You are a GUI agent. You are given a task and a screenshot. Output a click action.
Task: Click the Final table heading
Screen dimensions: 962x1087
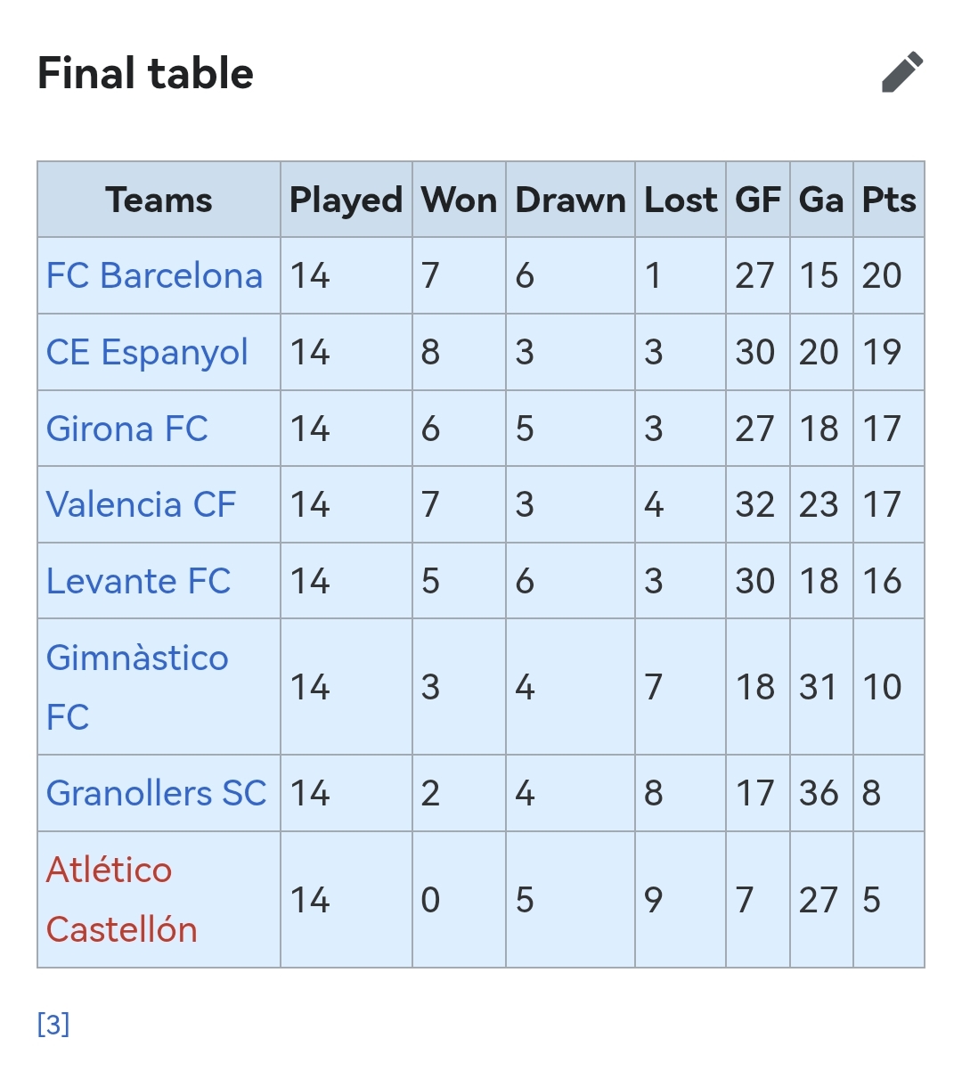[145, 73]
